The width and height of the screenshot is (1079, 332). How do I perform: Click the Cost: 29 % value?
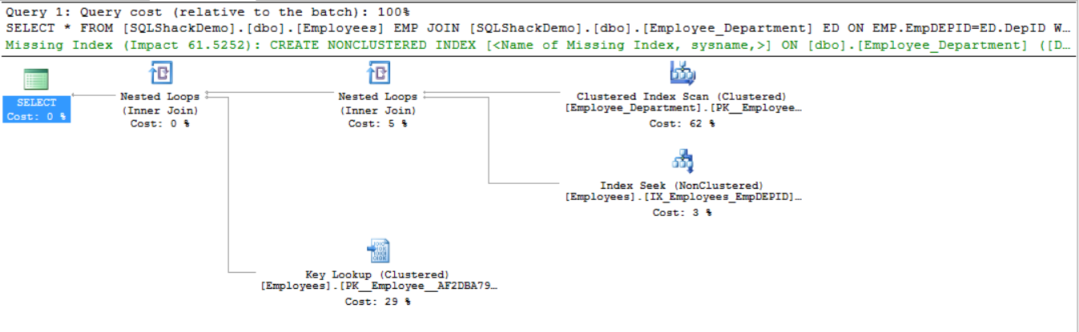tap(377, 302)
